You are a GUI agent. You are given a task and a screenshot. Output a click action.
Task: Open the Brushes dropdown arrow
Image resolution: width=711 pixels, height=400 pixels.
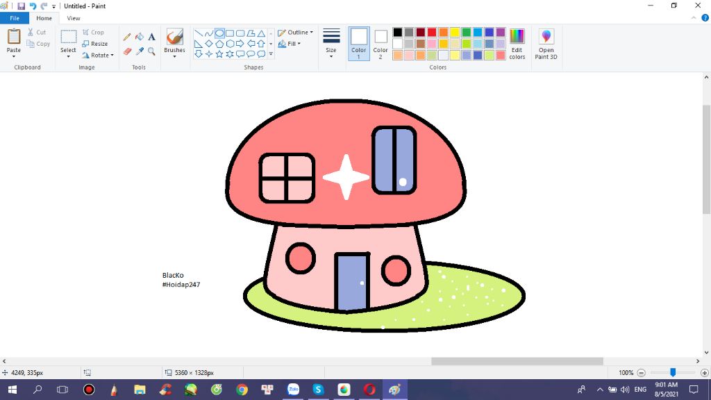click(174, 57)
